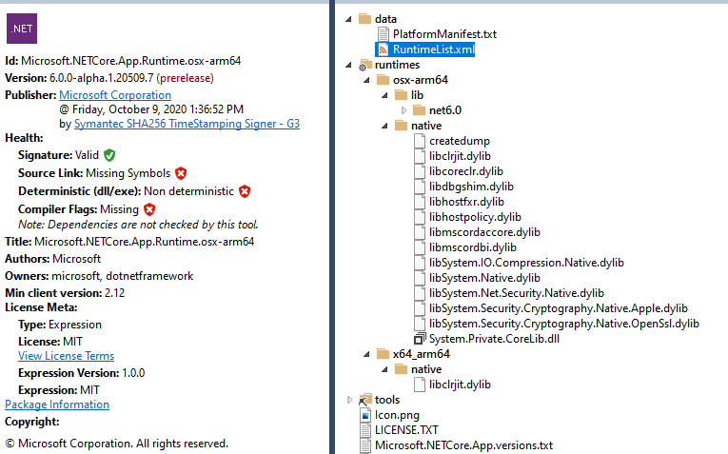This screenshot has width=728, height=454.
Task: Collapse the native folder under x64_arm64
Action: (x=384, y=369)
